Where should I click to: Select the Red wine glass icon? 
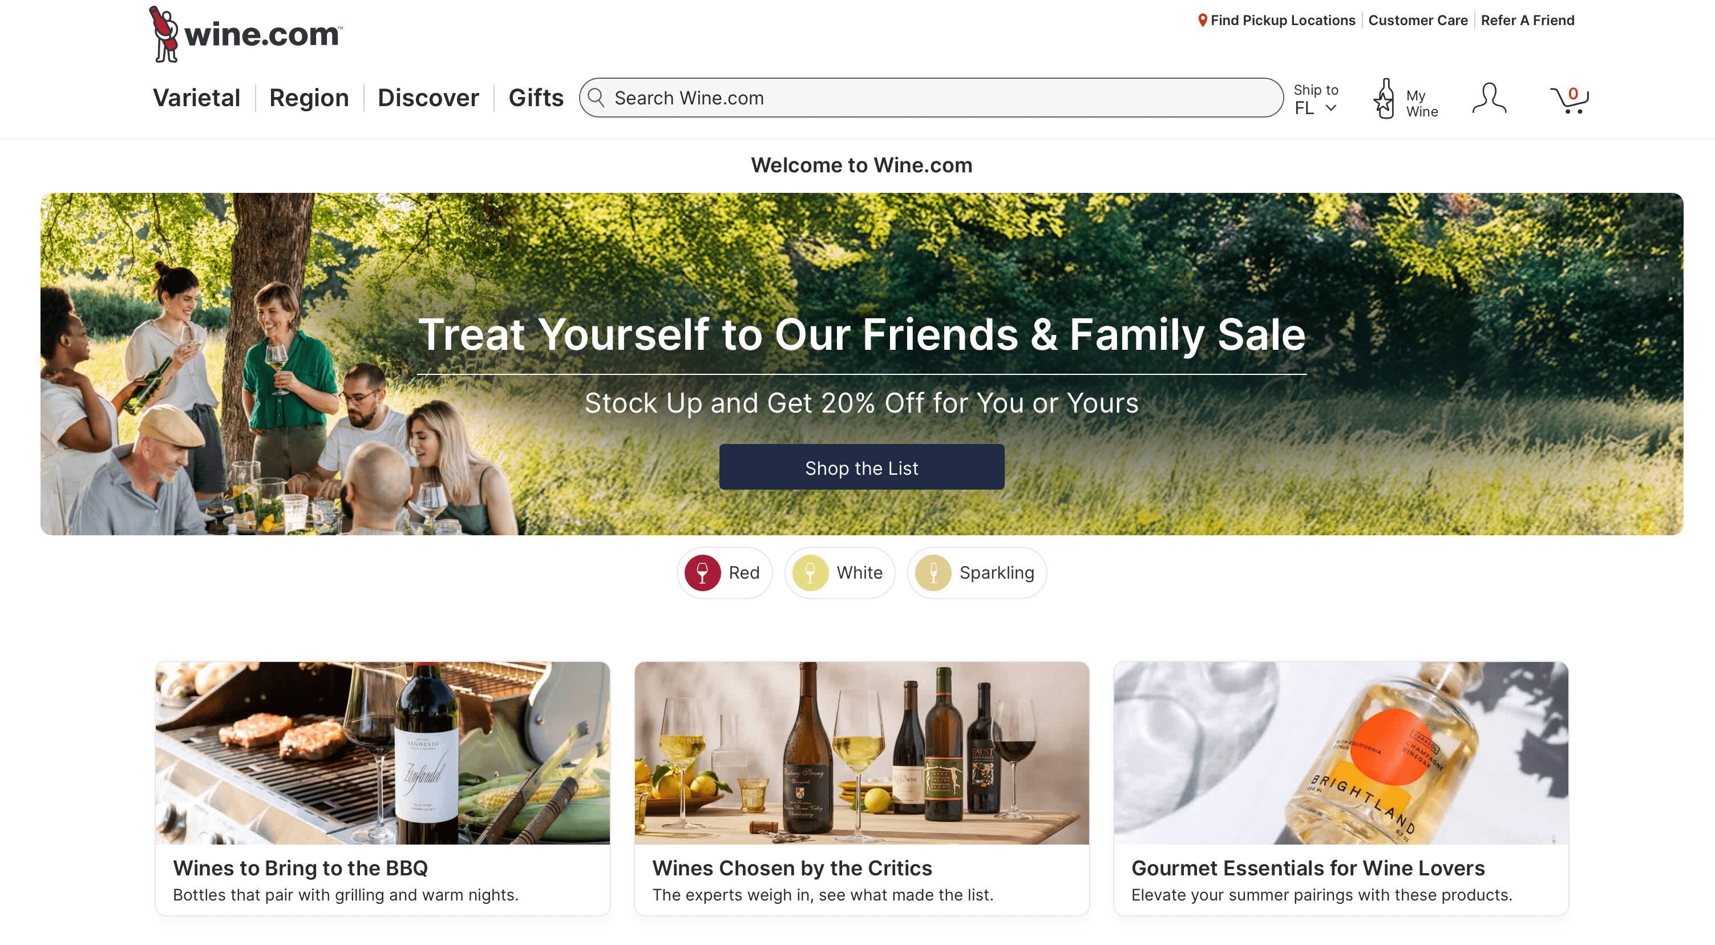[x=702, y=573]
